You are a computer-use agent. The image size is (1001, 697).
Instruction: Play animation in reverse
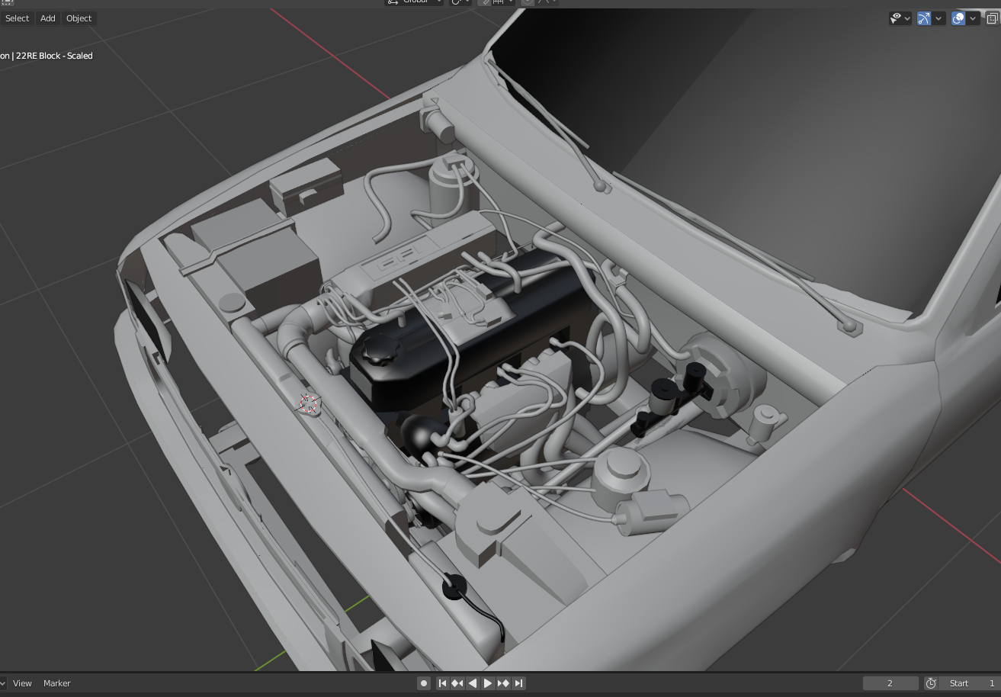click(473, 683)
